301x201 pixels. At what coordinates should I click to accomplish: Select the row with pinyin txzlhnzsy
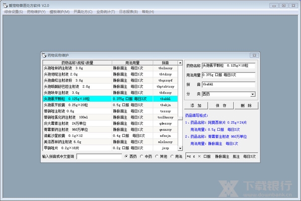110,117
